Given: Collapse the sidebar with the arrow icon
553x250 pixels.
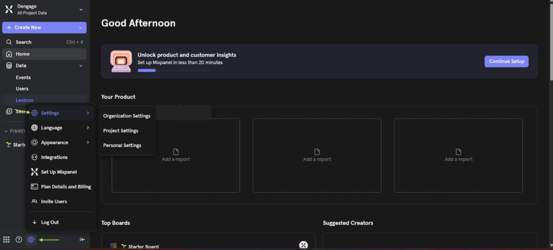Looking at the screenshot, I should pos(82,239).
